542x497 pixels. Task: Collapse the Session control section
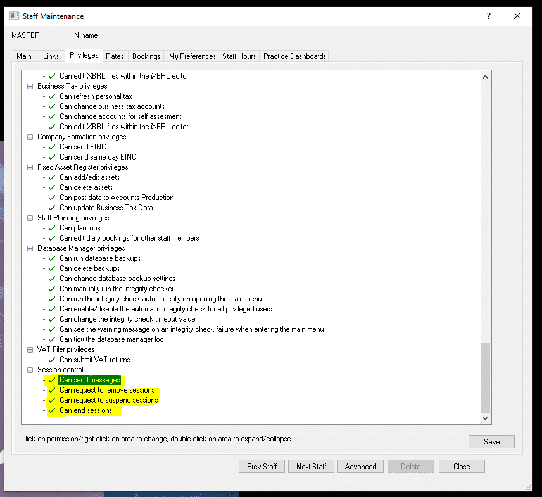click(x=30, y=369)
